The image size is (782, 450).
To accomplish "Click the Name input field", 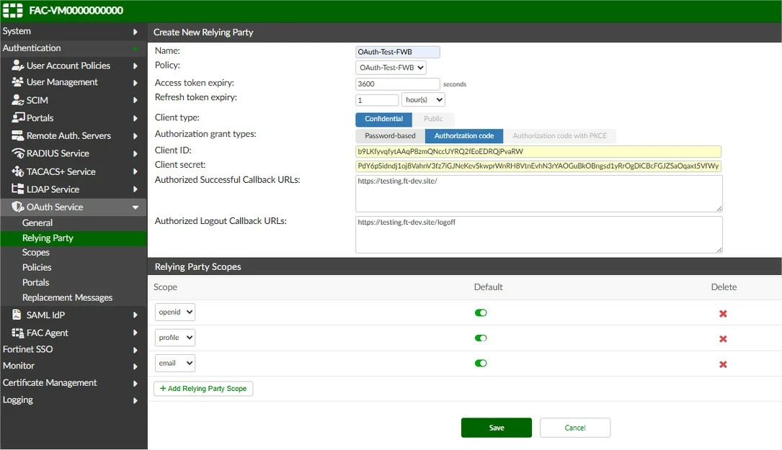I will (397, 52).
